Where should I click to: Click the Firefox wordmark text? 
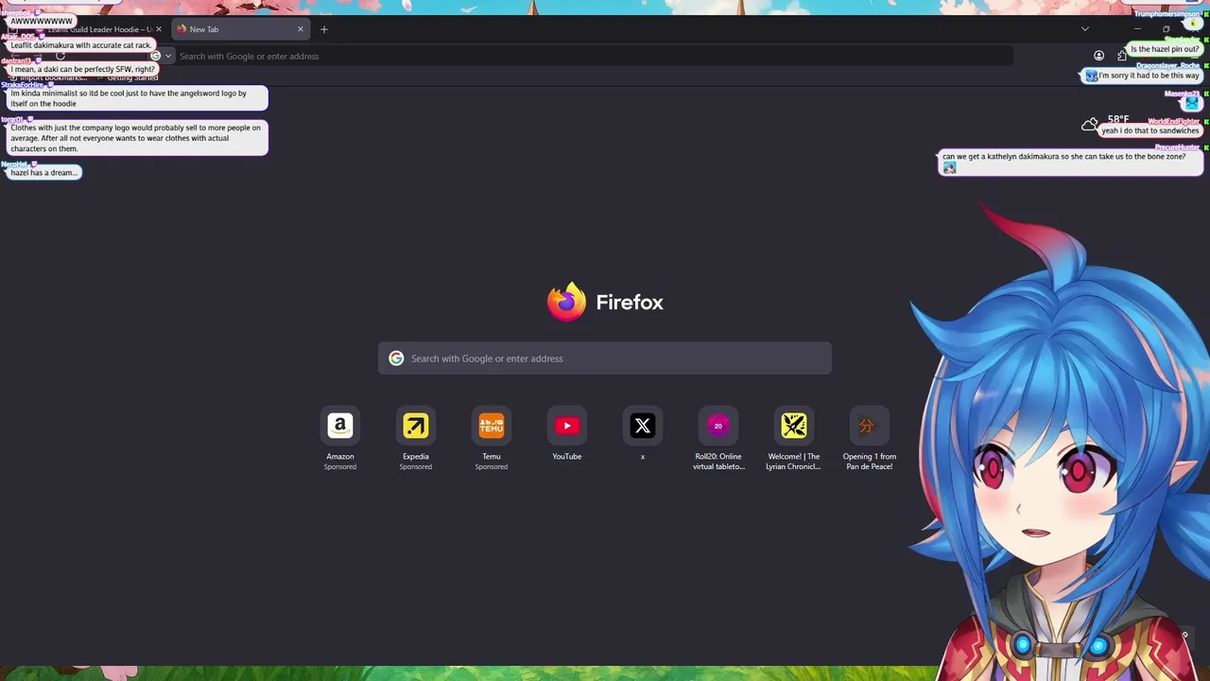(630, 303)
